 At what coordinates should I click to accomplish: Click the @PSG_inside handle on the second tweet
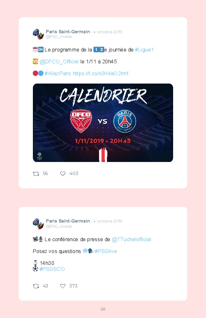59,227
